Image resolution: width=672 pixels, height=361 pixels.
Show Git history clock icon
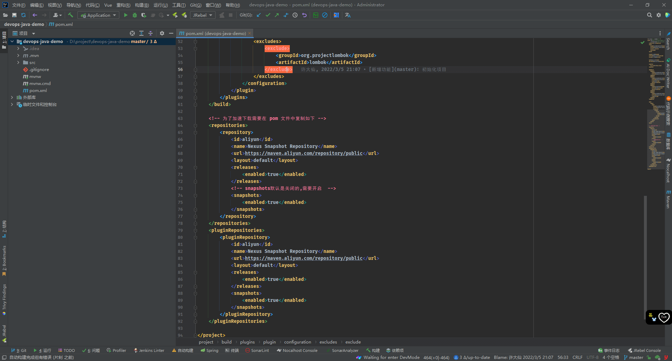(295, 15)
